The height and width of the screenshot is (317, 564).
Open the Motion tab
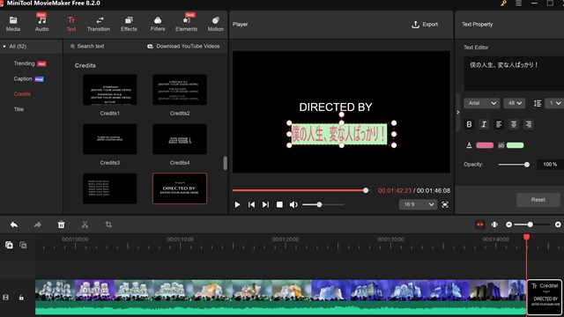tap(215, 24)
